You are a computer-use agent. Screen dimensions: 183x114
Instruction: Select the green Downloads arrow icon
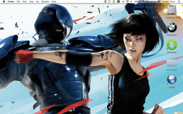click(172, 45)
